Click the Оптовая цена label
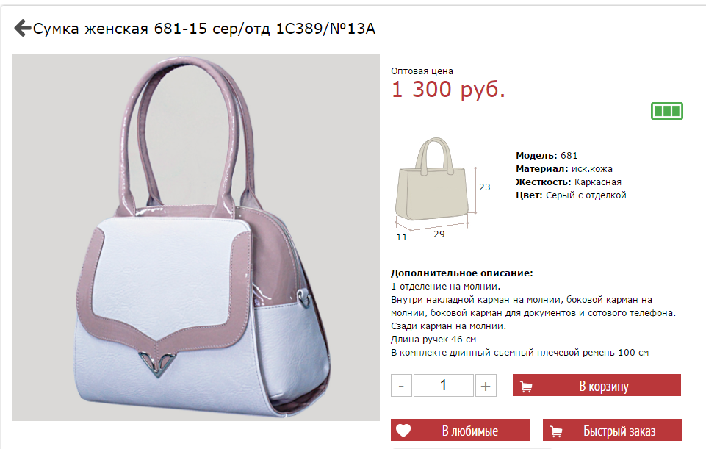Screen dimensions: 706x449 pyautogui.click(x=422, y=71)
